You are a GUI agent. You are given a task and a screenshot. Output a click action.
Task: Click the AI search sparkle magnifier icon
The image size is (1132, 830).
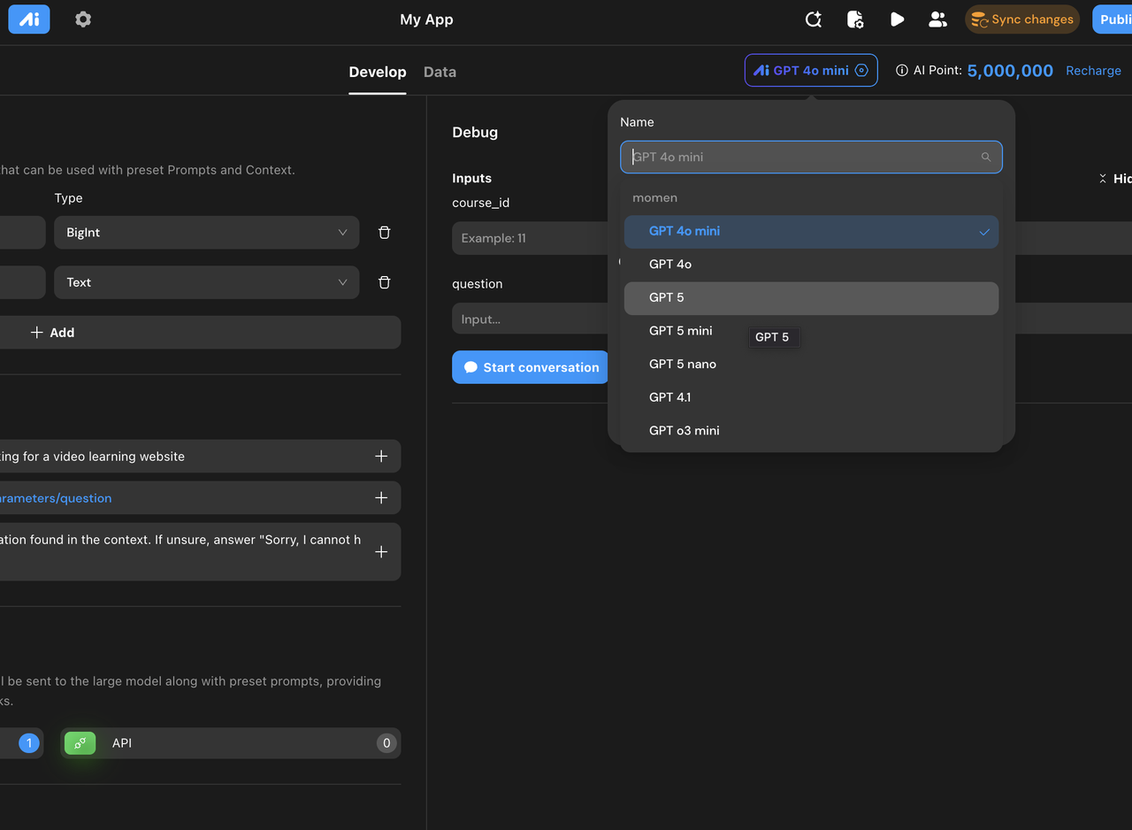[x=813, y=19]
